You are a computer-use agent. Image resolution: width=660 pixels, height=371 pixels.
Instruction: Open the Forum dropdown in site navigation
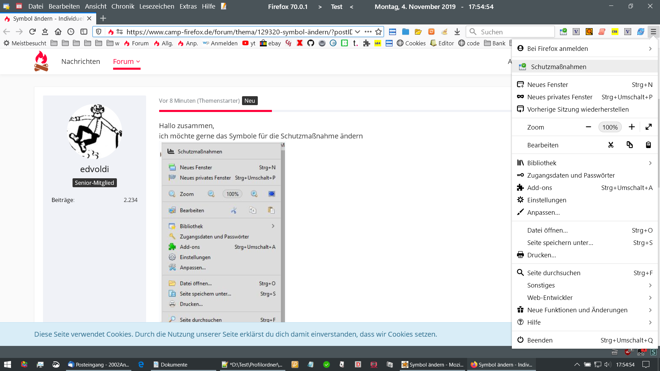[x=126, y=61]
